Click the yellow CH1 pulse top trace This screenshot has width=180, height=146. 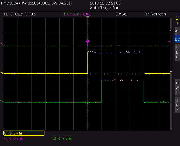(x=116, y=52)
